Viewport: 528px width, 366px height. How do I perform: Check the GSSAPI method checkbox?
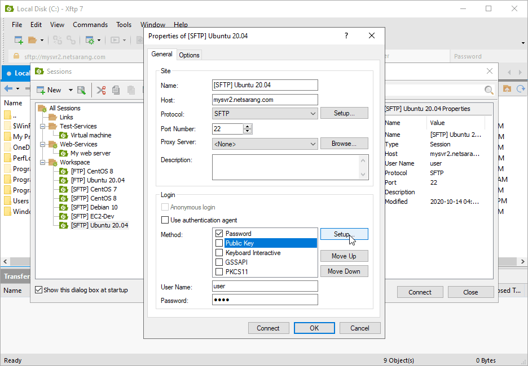pyautogui.click(x=219, y=262)
